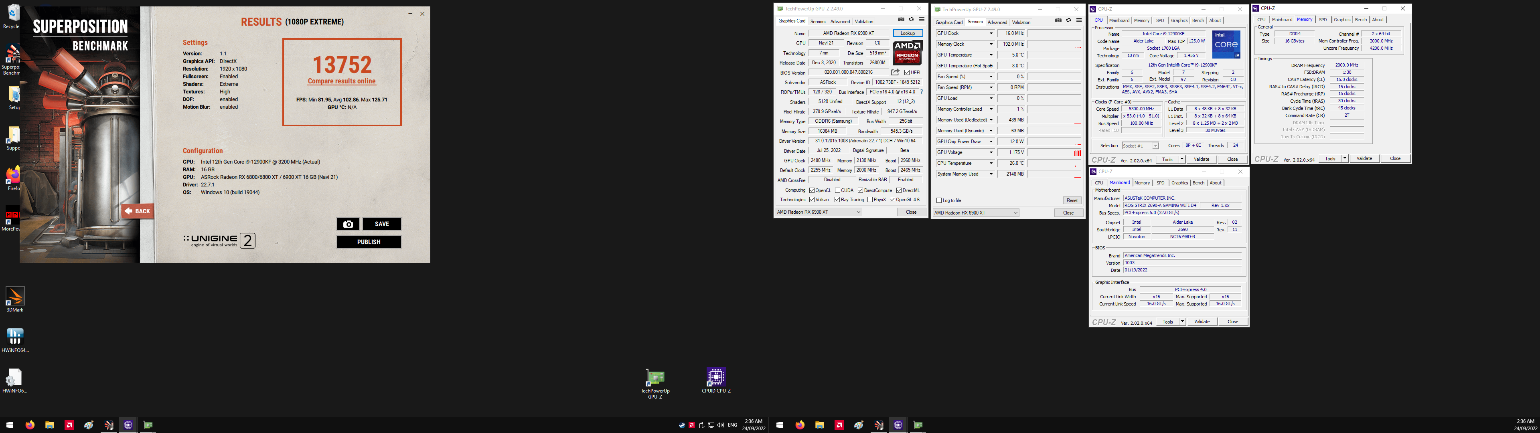1540x433 pixels.
Task: Select the Firefox desktop shortcut
Action: [12, 178]
